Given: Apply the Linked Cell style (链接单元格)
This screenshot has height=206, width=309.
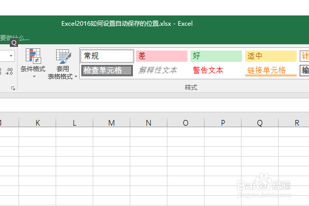Looking at the screenshot, I should pos(271,71).
